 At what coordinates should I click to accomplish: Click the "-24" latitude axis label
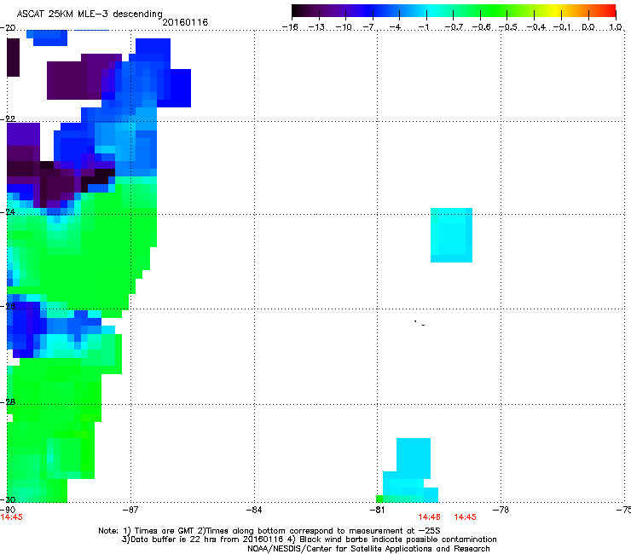pos(8,212)
